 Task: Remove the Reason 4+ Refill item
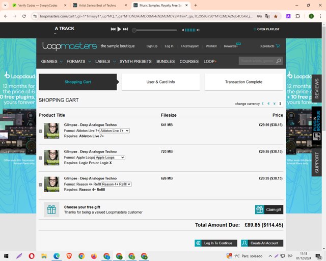41,185
